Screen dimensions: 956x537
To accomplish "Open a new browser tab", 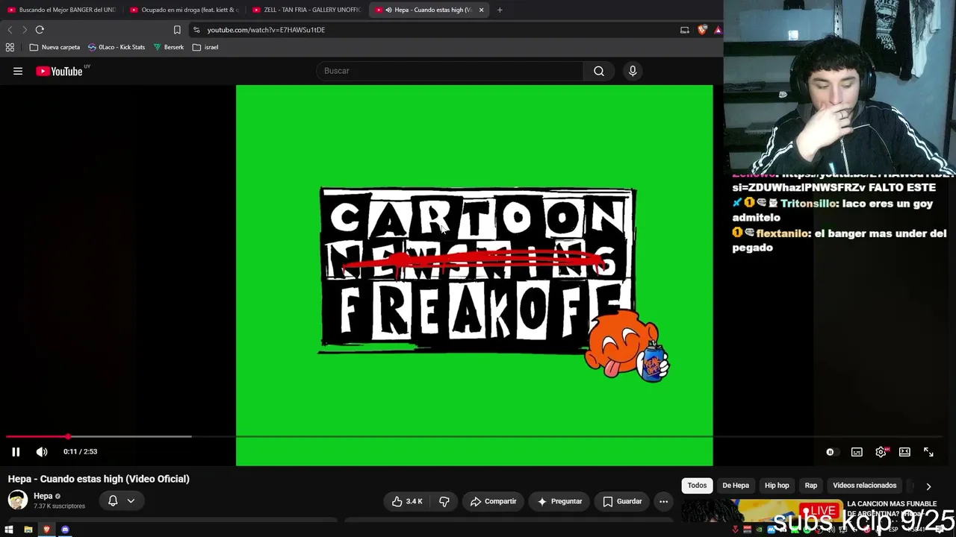I will pyautogui.click(x=500, y=10).
